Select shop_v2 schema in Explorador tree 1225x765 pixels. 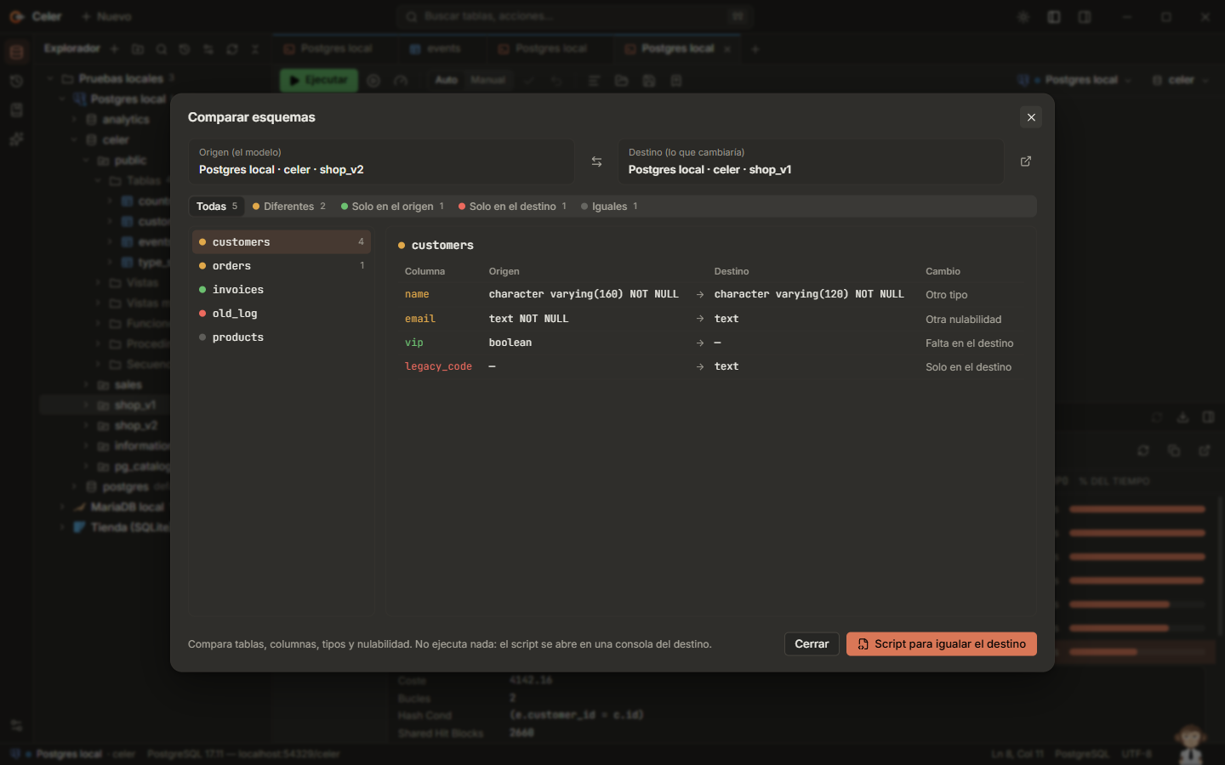pyautogui.click(x=136, y=426)
